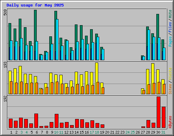
Task: Click day 28 on the x-axis
Action: [148, 132]
